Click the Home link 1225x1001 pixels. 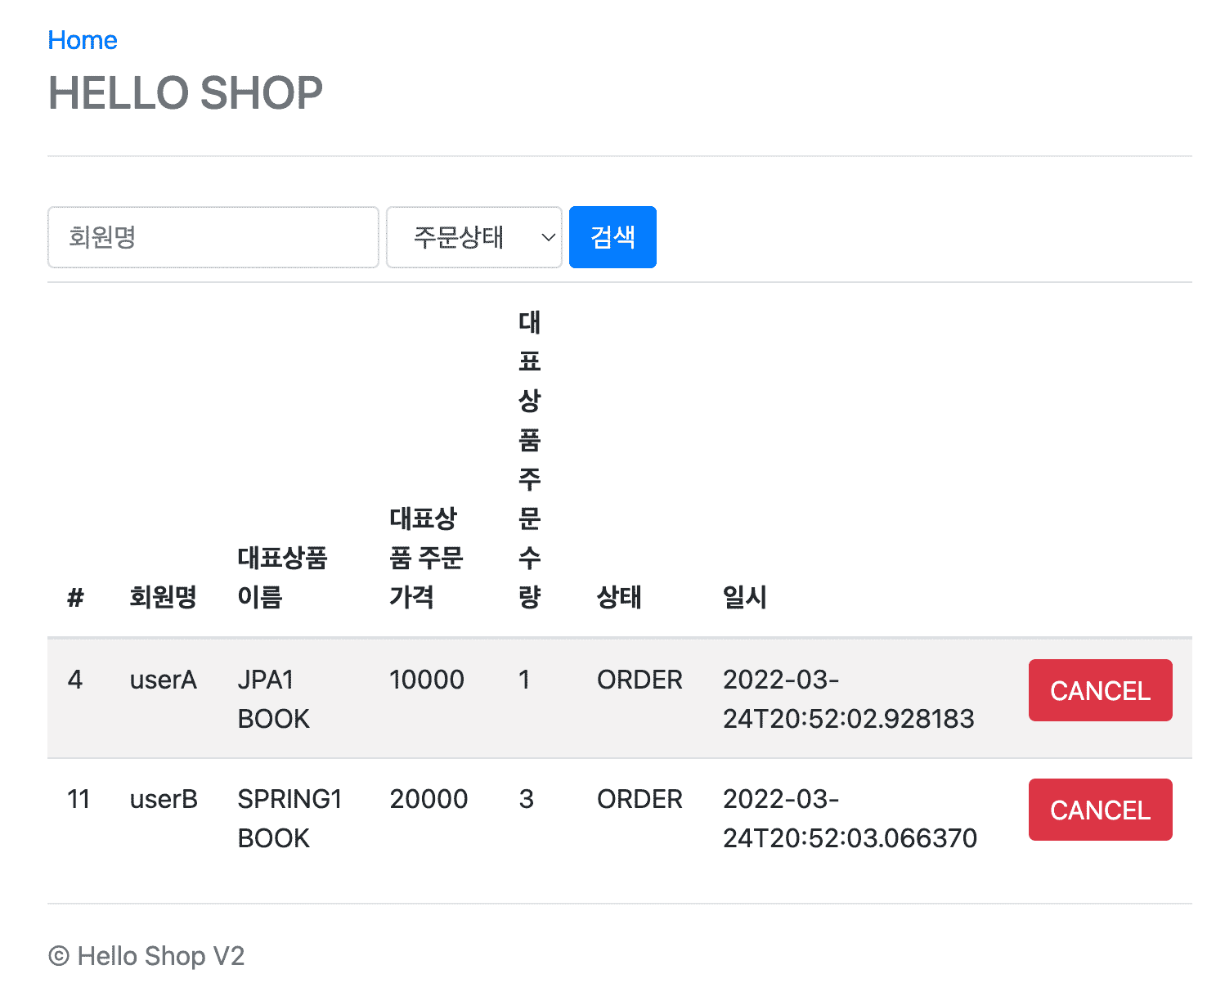[x=83, y=40]
